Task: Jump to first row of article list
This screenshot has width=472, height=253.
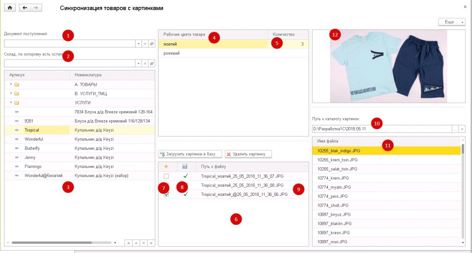Action: click(x=129, y=243)
